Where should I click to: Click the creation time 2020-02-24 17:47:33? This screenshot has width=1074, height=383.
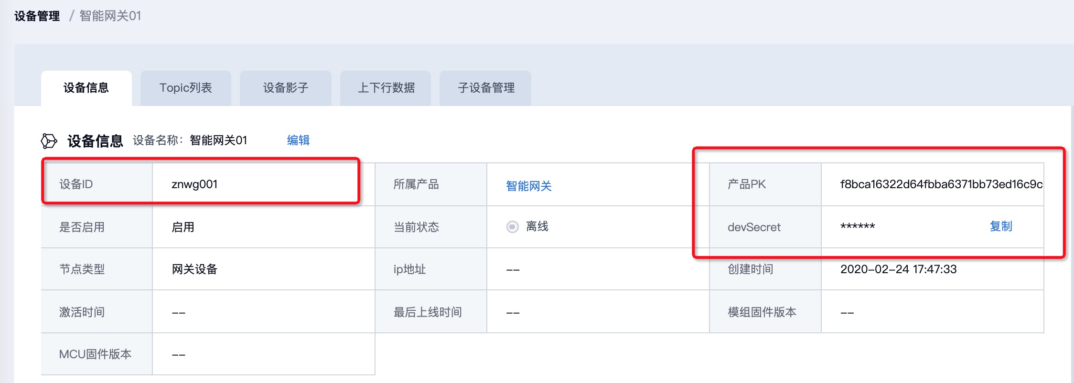898,269
